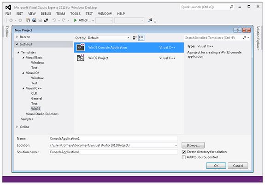Select Windows under Visual Basic

[x=38, y=63]
